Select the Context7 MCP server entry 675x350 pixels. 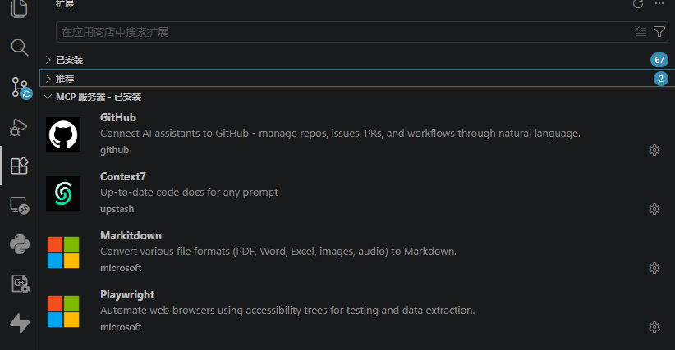(328, 192)
